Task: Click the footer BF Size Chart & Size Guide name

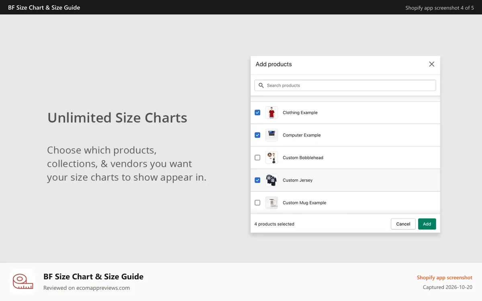Action: pyautogui.click(x=93, y=277)
